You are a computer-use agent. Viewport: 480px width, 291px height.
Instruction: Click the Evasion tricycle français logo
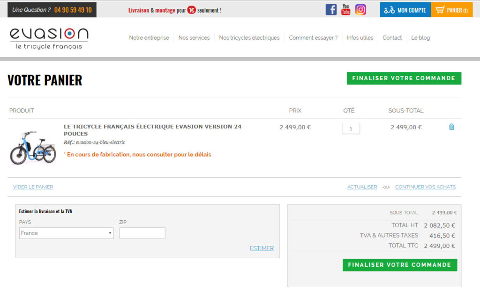click(49, 38)
